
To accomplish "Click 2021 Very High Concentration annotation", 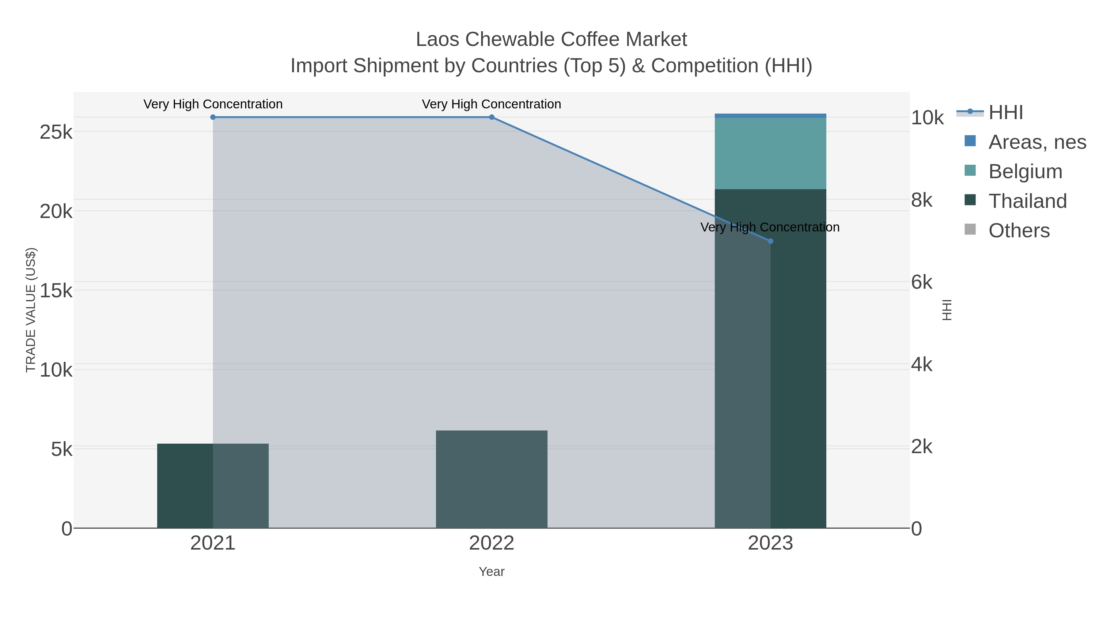I will (213, 104).
